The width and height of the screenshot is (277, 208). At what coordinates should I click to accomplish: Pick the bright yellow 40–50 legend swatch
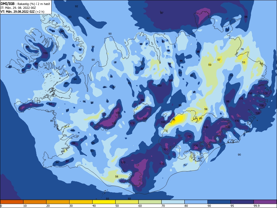click(104, 202)
